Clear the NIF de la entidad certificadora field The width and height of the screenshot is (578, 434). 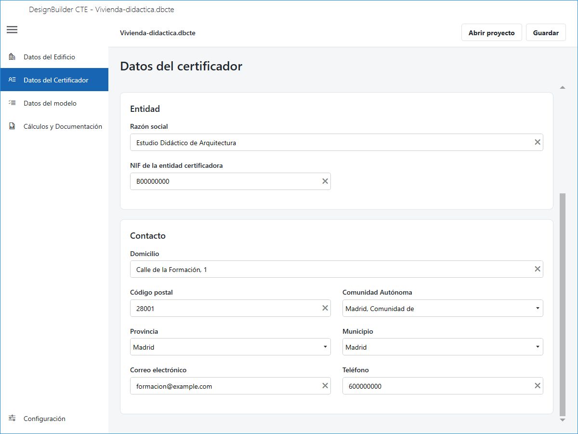click(325, 181)
